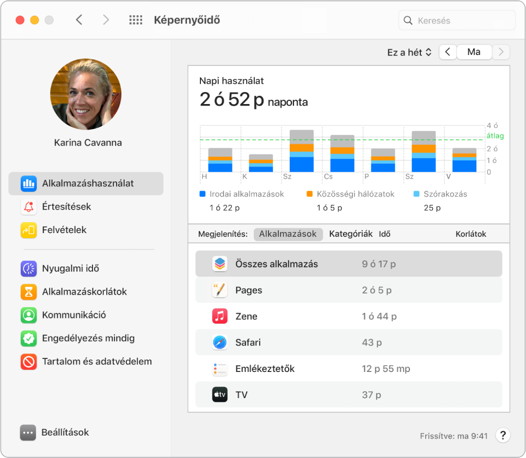Click into the Keresés search field
This screenshot has width=526, height=458.
[457, 21]
